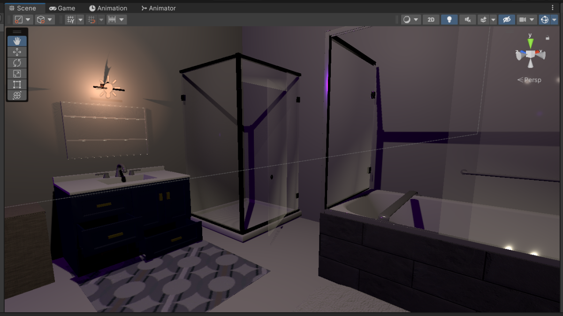
Task: Select the Rect Transform tool
Action: point(17,85)
